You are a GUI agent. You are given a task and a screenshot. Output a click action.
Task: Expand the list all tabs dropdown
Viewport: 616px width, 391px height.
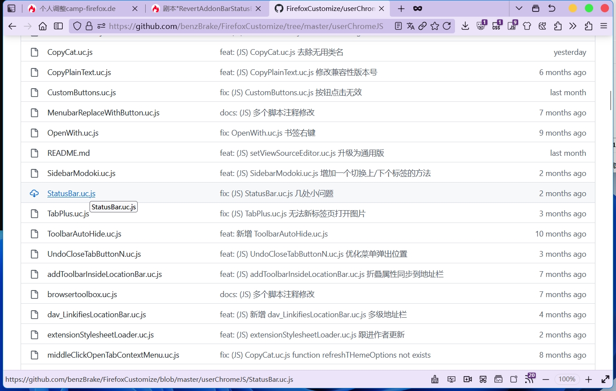[x=519, y=8]
